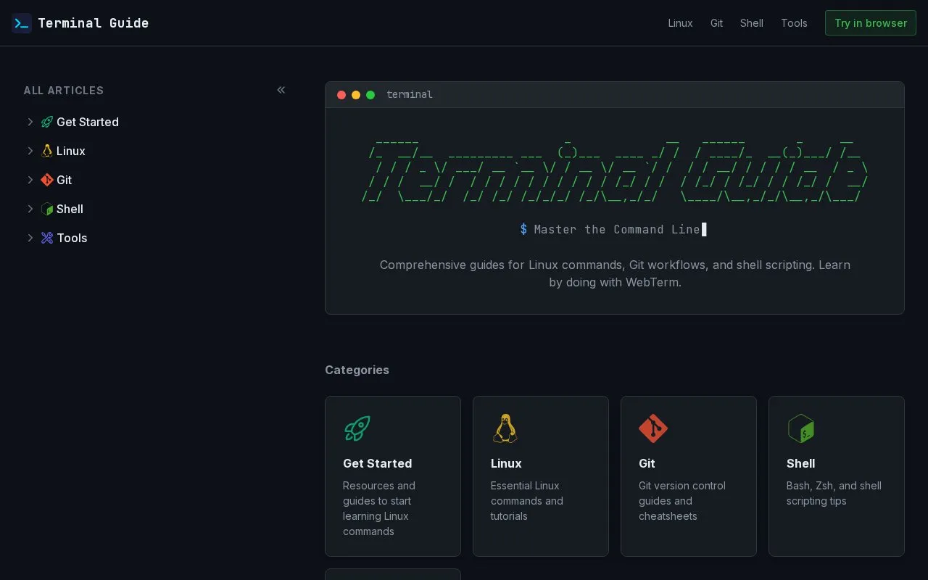
Task: Open the Git menu in top navigation
Action: coord(716,23)
